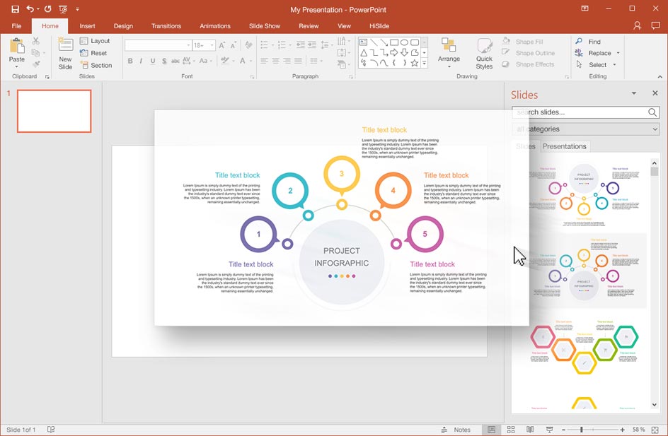Toggle italic formatting
The width and height of the screenshot is (668, 436).
click(x=142, y=61)
